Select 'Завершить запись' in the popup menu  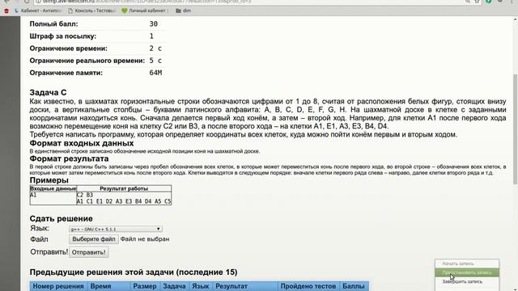[x=467, y=281]
